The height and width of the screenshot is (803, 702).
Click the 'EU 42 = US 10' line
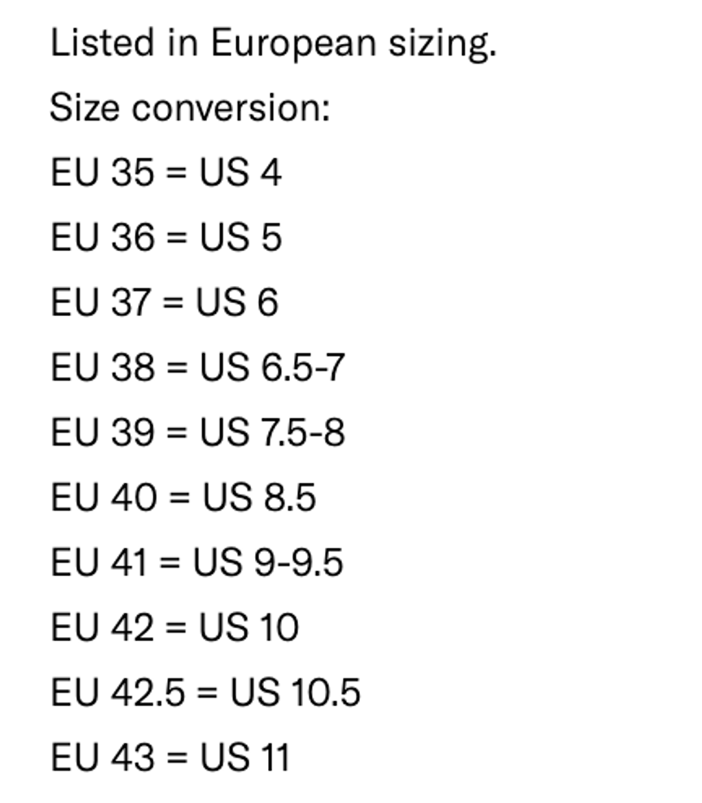click(175, 628)
